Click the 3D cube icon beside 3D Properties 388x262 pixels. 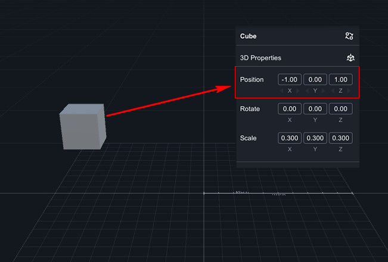(350, 58)
